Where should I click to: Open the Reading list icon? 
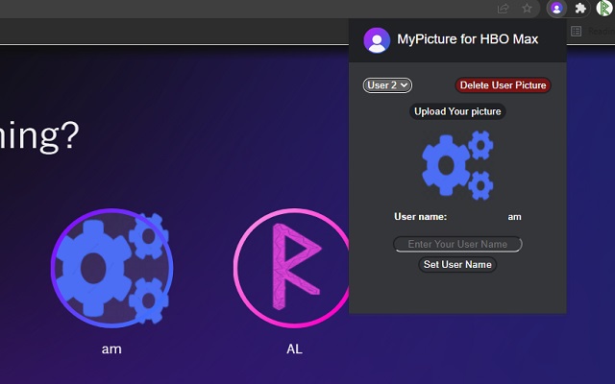pos(576,31)
